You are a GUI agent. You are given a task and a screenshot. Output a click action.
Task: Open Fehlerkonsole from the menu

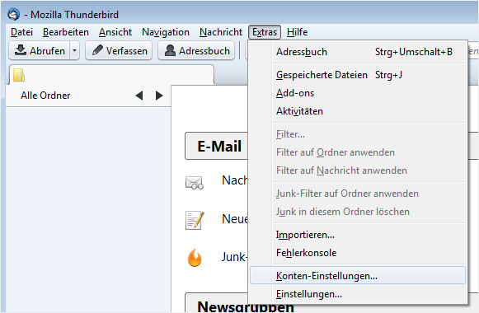[358, 253]
